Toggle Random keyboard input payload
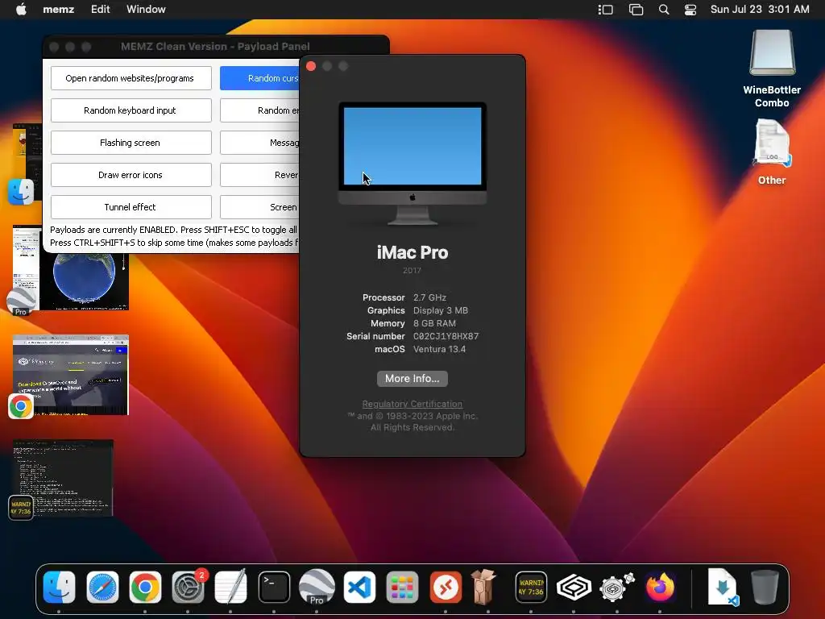 [x=131, y=110]
